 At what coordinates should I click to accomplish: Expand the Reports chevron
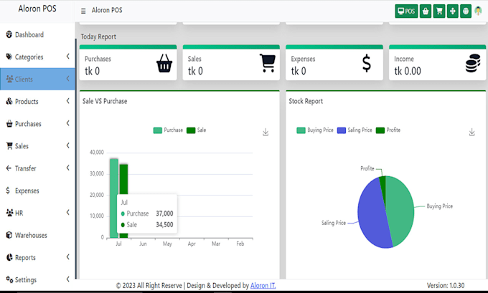pos(68,257)
